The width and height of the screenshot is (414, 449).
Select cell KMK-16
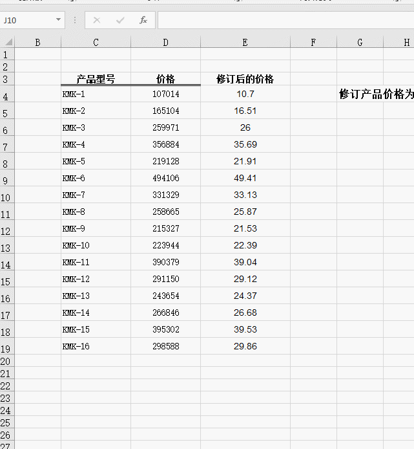point(96,346)
